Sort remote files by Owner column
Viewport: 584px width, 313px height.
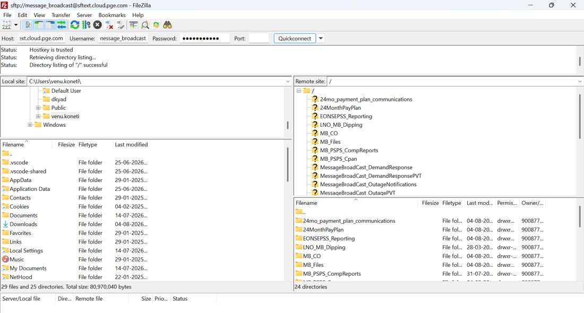532,203
